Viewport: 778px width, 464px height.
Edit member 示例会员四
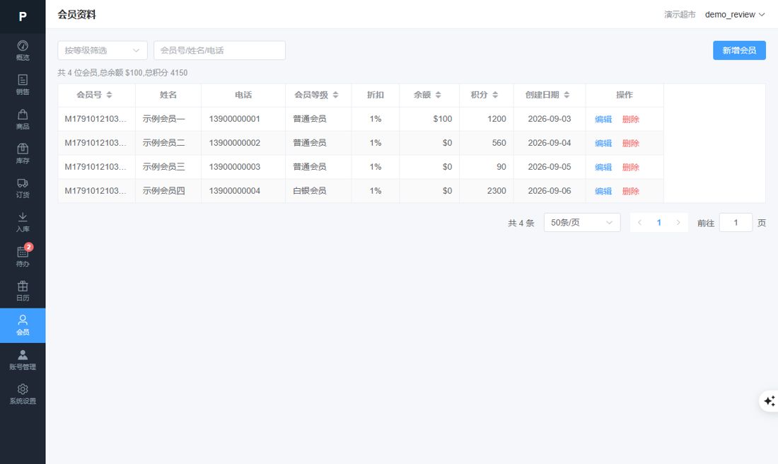tap(603, 191)
